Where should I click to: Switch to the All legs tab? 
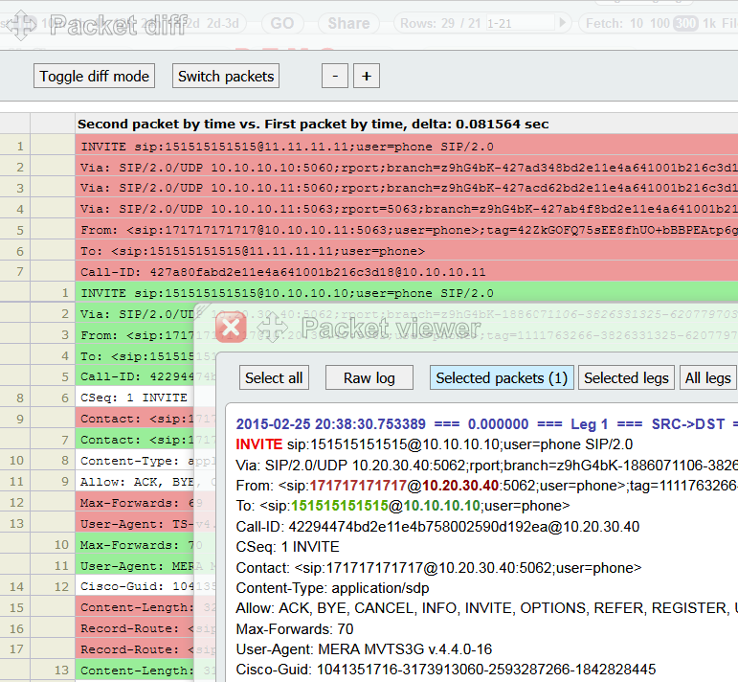(x=707, y=378)
